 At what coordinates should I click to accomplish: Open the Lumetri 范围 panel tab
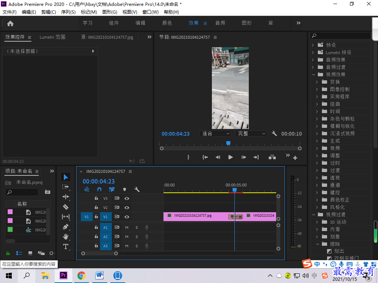pyautogui.click(x=52, y=37)
